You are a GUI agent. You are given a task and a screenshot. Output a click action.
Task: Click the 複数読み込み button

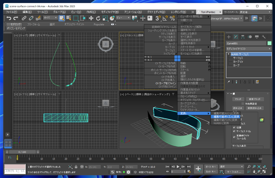[x=255, y=108]
